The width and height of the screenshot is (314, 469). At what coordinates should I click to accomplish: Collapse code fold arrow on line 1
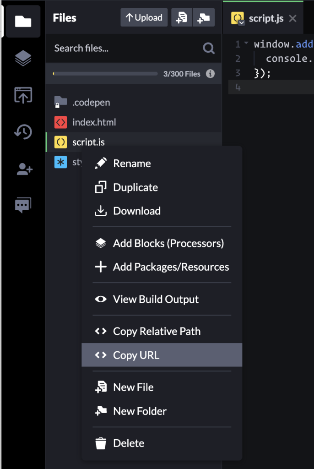tap(246, 44)
